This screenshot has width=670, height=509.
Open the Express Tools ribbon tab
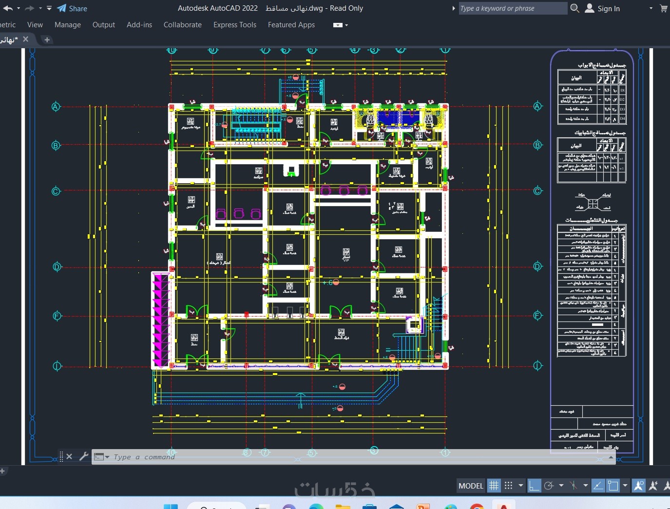(235, 25)
